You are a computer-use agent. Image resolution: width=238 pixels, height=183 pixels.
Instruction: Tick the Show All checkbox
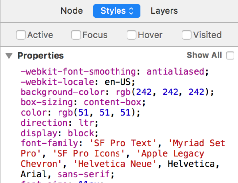[230, 55]
